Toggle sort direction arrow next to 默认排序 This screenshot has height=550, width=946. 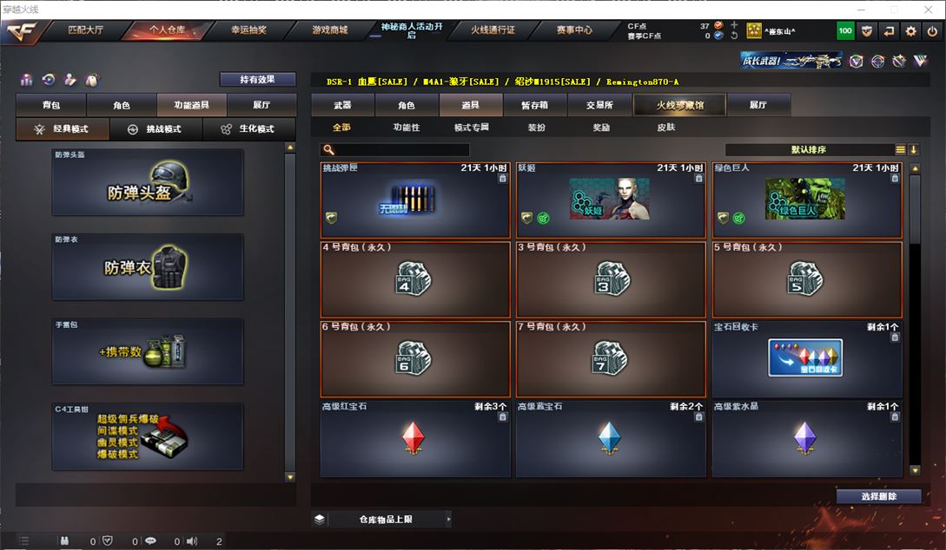(x=913, y=149)
